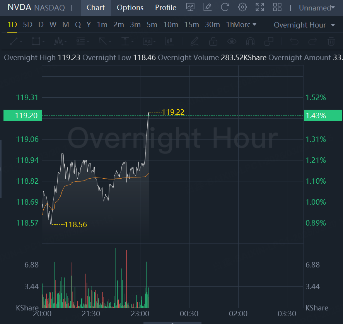Select the Y yearly timeframe

click(x=89, y=24)
